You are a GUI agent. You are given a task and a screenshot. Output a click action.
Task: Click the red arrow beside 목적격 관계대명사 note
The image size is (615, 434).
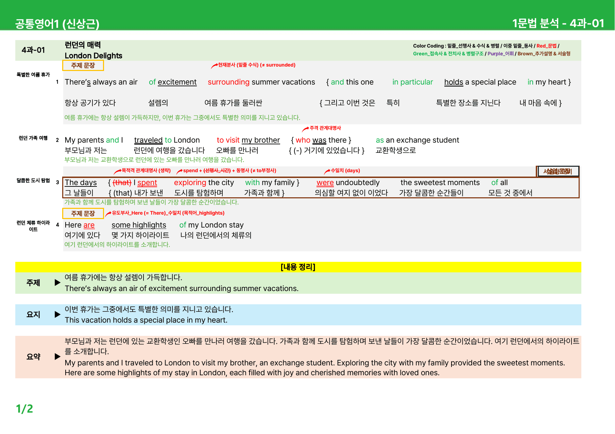pyautogui.click(x=117, y=171)
